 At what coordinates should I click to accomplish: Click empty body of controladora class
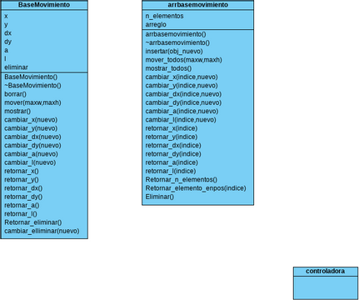tap(326, 287)
